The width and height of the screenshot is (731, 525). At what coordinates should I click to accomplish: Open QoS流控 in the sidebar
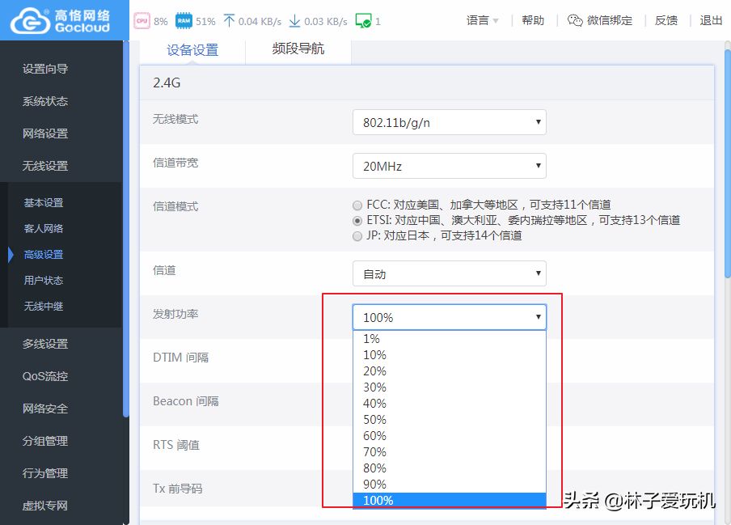click(x=45, y=376)
